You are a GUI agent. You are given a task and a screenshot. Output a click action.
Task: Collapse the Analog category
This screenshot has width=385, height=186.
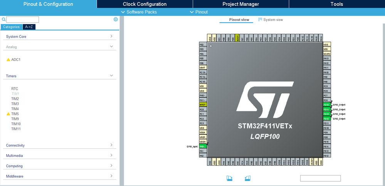coord(60,47)
